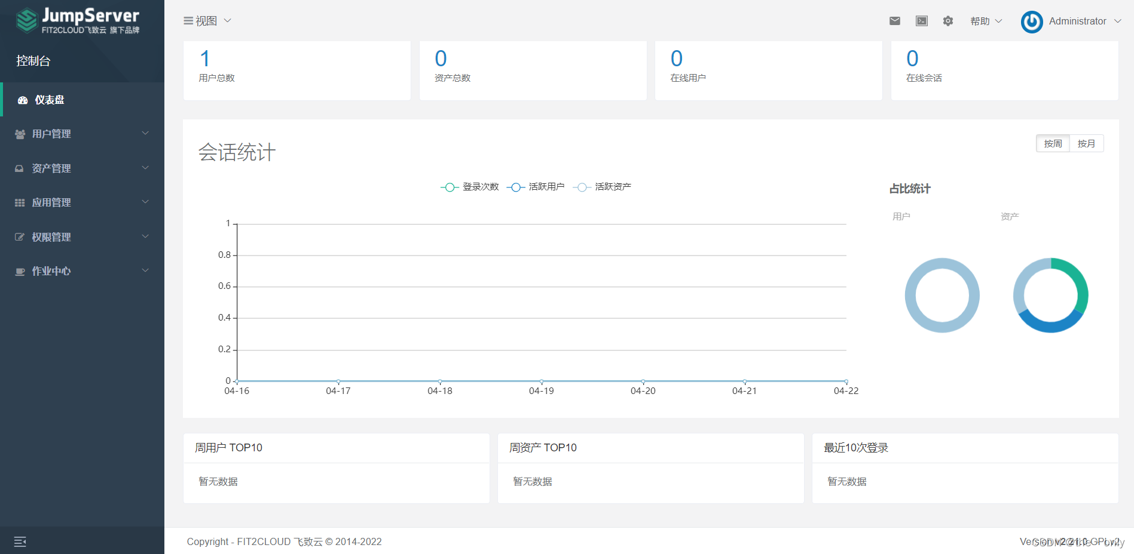Click the 最近10次登录 header
Screen dimensions: 1134x554
coord(856,448)
